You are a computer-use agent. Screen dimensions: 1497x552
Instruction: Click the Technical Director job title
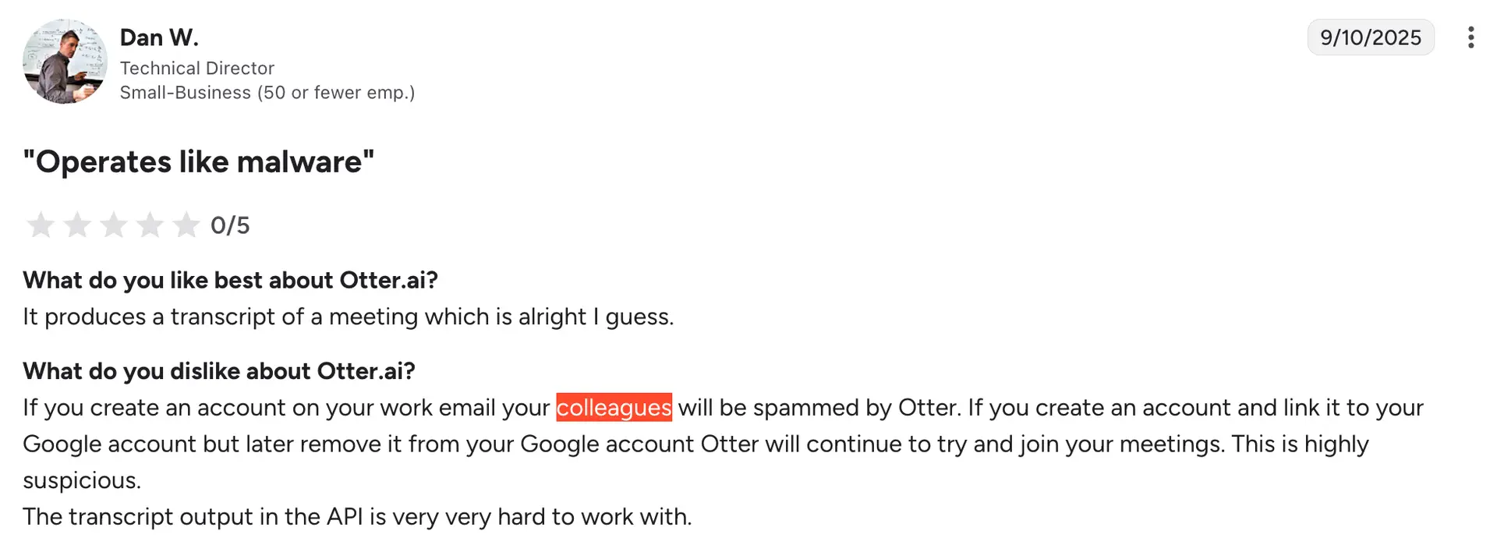[197, 69]
